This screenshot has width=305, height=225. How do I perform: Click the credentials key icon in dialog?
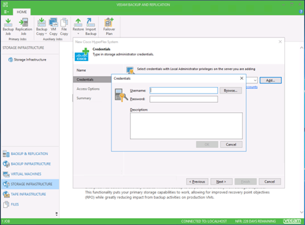(121, 95)
